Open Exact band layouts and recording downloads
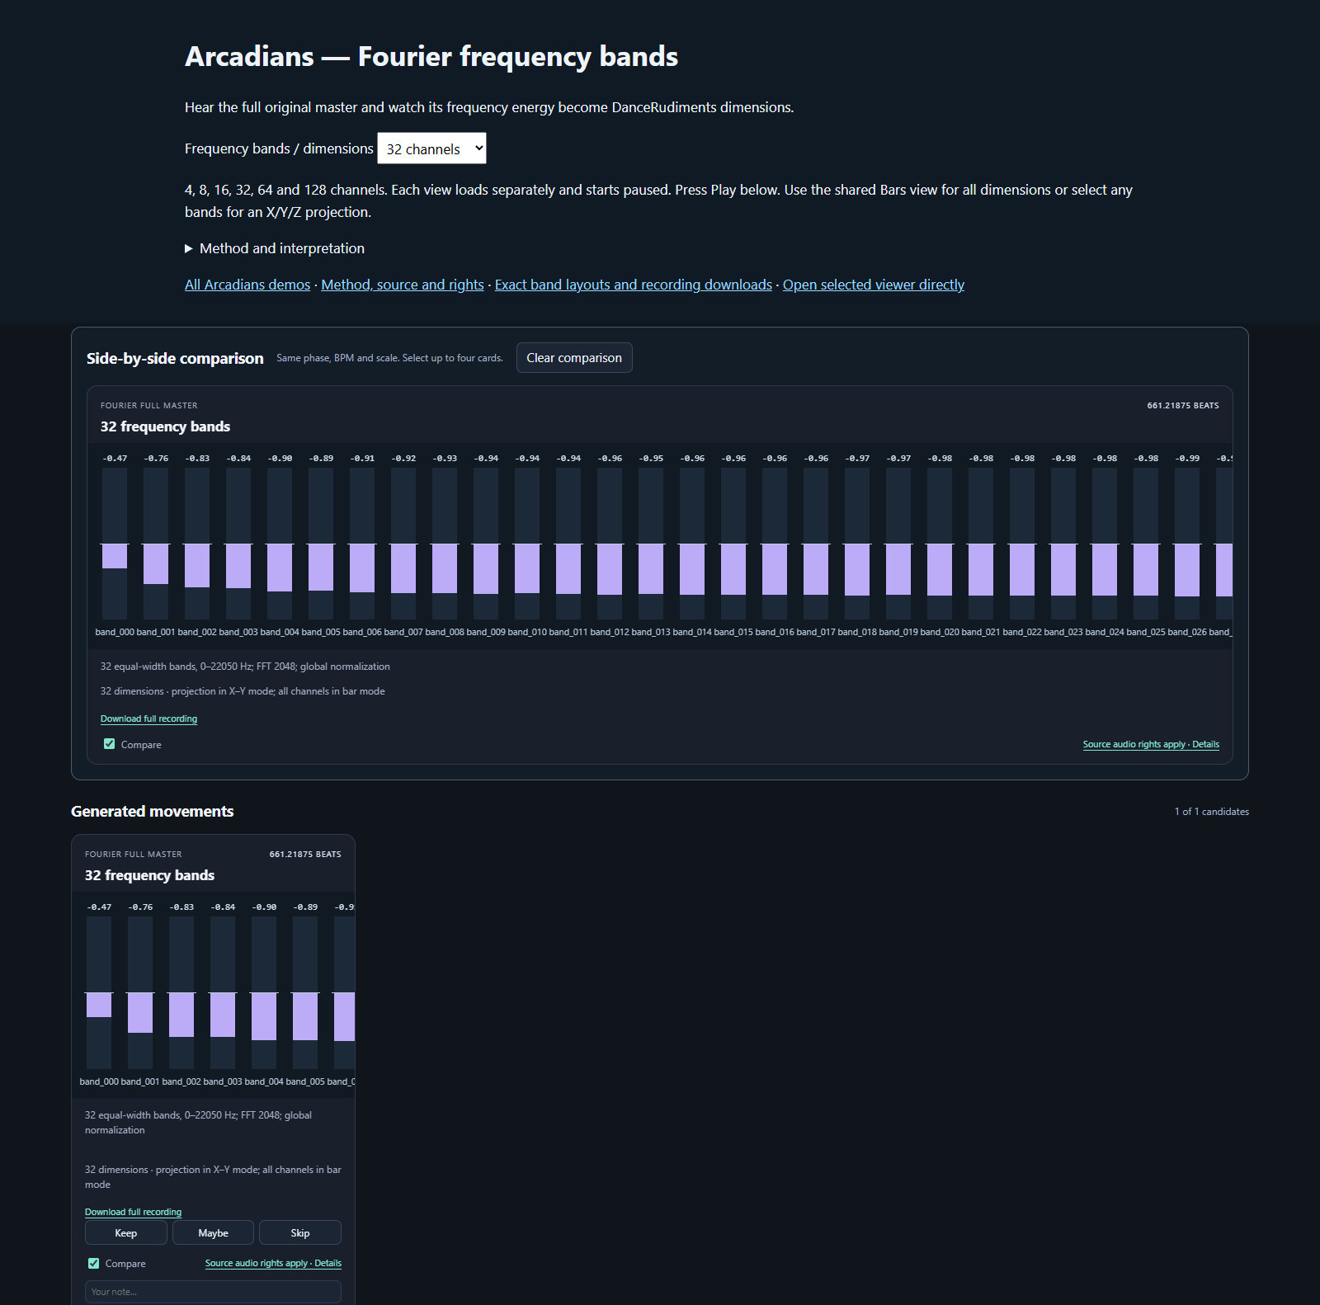This screenshot has width=1320, height=1305. pyautogui.click(x=634, y=285)
